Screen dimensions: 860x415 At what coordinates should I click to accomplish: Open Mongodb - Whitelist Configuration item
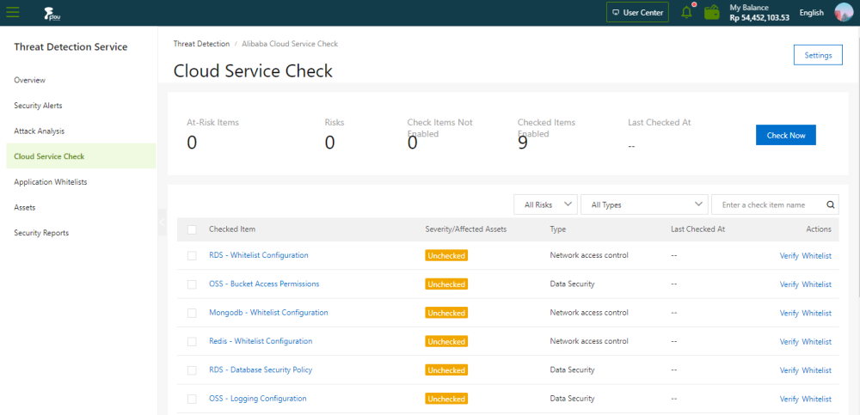(x=268, y=313)
